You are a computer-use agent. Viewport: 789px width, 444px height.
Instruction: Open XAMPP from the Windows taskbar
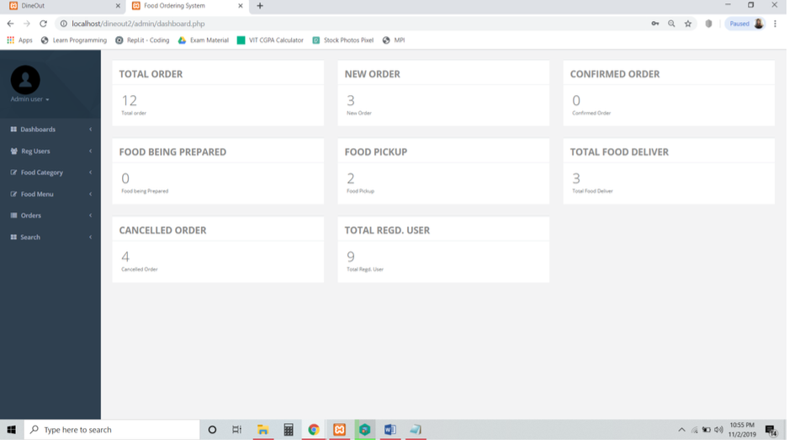[340, 431]
